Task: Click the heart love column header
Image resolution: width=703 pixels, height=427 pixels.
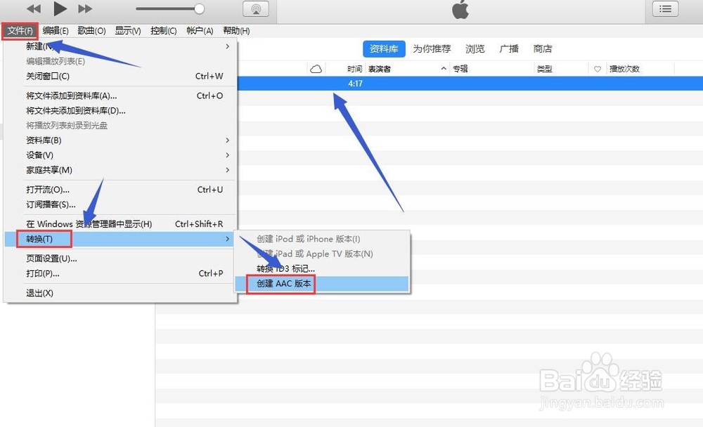Action: (597, 69)
